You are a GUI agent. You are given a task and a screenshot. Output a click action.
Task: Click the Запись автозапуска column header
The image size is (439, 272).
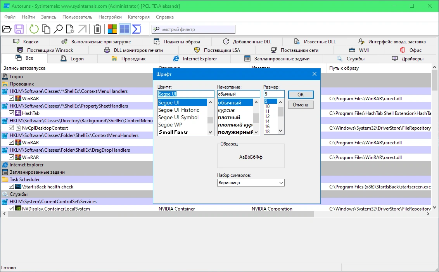click(78, 68)
